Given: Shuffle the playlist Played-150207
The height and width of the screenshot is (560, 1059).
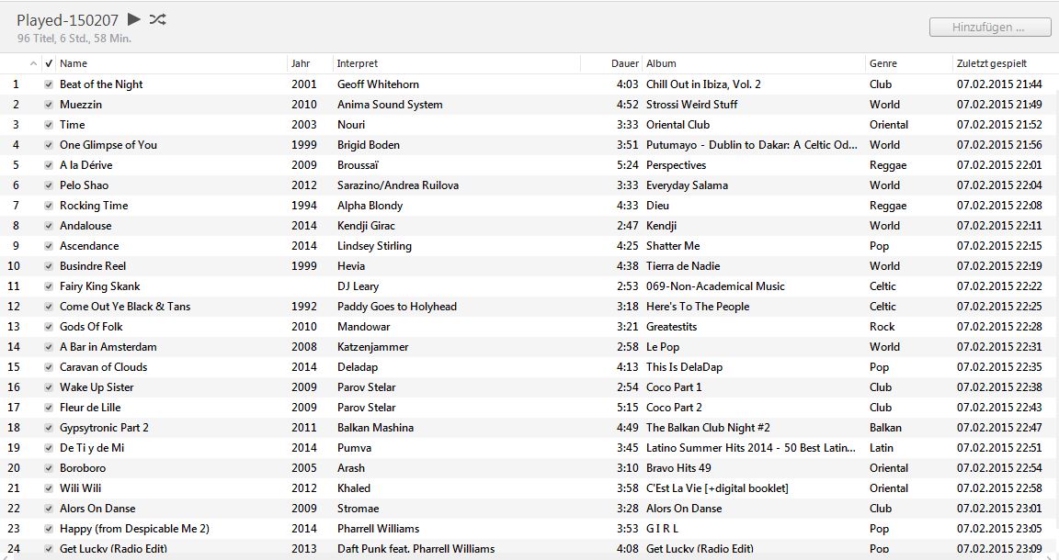Looking at the screenshot, I should (156, 18).
